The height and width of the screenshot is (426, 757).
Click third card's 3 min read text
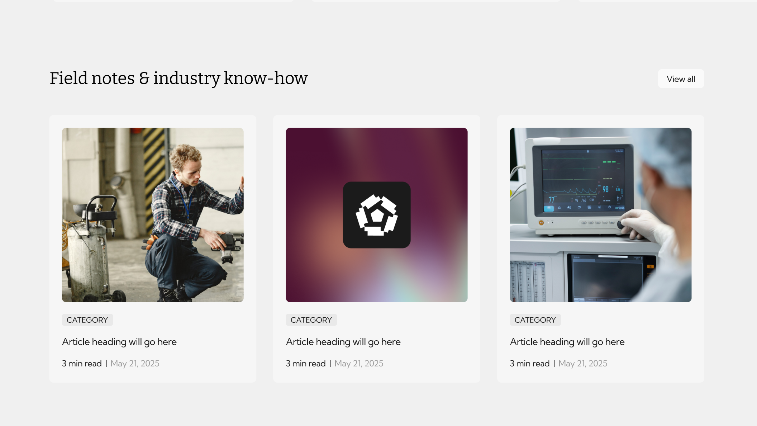click(x=530, y=363)
